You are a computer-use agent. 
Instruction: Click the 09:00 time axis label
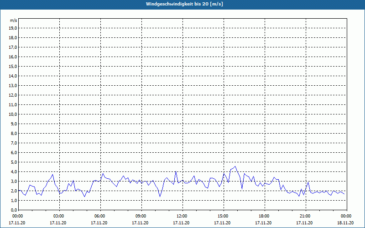click(x=141, y=216)
